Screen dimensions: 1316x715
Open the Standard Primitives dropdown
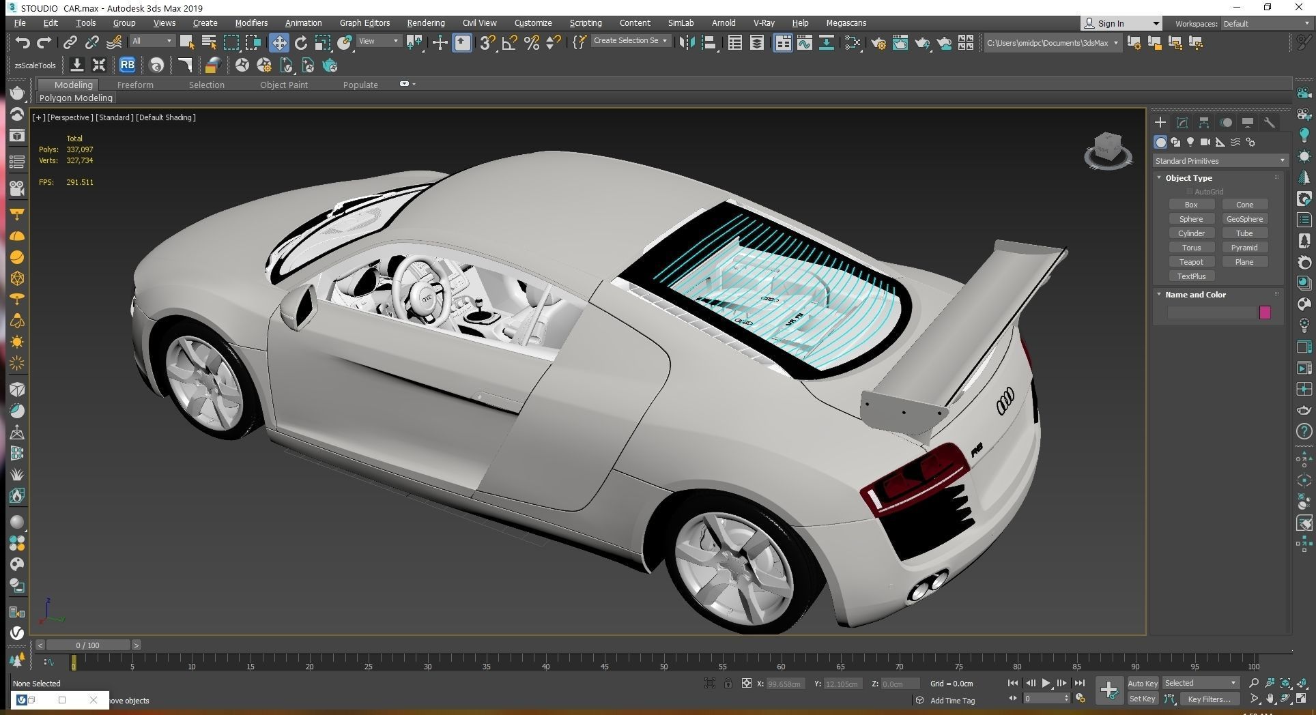pos(1220,161)
